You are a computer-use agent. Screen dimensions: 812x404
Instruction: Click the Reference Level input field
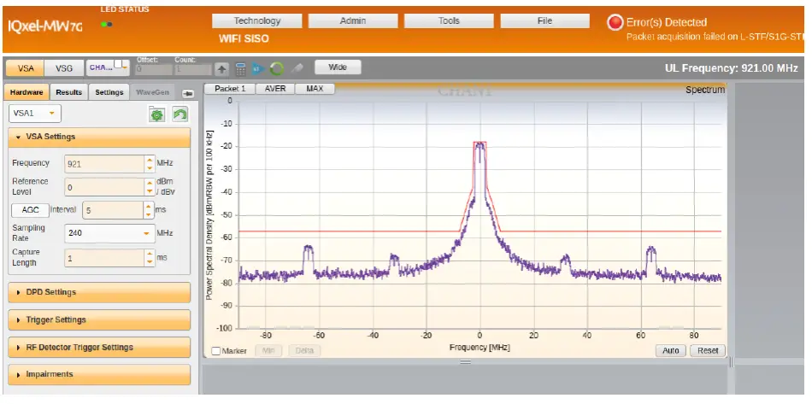(x=104, y=187)
